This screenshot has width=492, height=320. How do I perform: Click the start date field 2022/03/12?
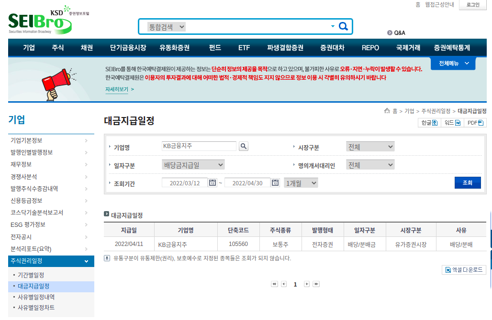(x=185, y=183)
